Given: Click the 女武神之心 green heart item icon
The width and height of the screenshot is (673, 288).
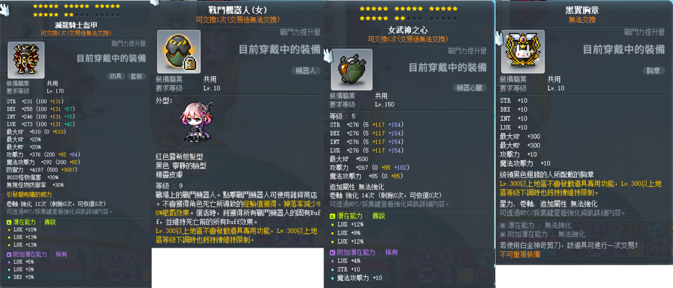Looking at the screenshot, I should (352, 70).
